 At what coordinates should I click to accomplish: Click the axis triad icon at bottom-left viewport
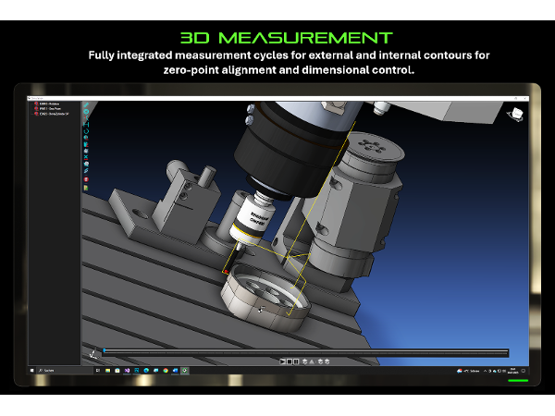tap(92, 352)
